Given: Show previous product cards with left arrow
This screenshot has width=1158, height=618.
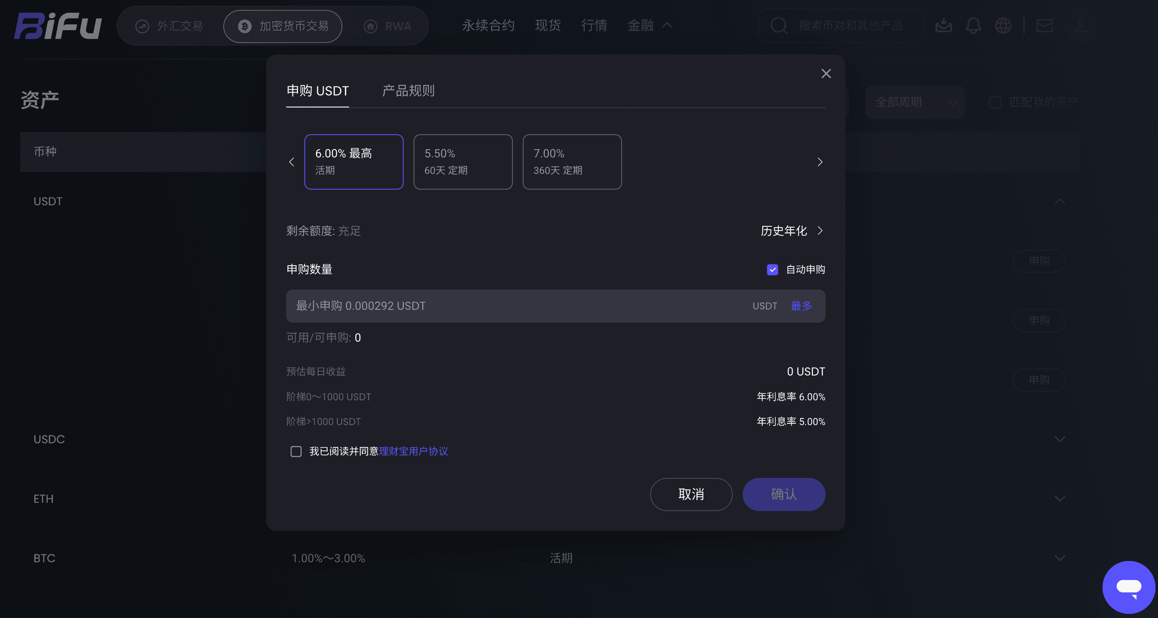Looking at the screenshot, I should point(291,162).
